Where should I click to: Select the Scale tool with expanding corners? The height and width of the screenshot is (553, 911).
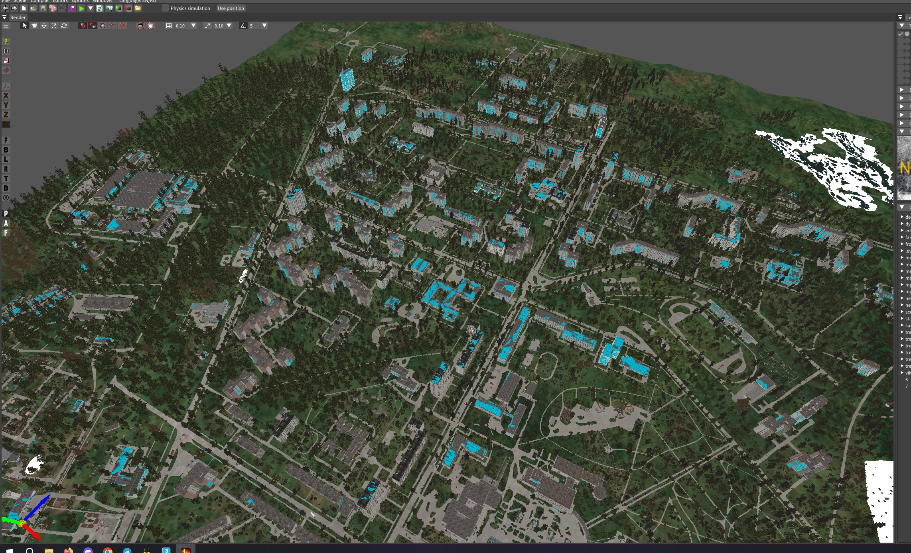pos(54,25)
